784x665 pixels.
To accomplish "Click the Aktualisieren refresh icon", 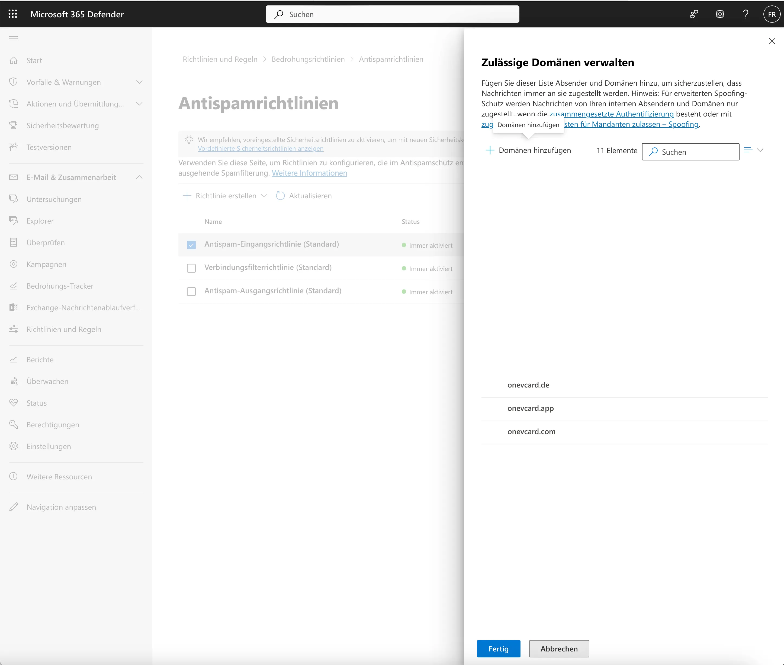I will pos(280,196).
